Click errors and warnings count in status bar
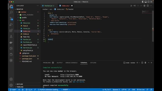This screenshot has height=91, width=162. coord(29,89)
